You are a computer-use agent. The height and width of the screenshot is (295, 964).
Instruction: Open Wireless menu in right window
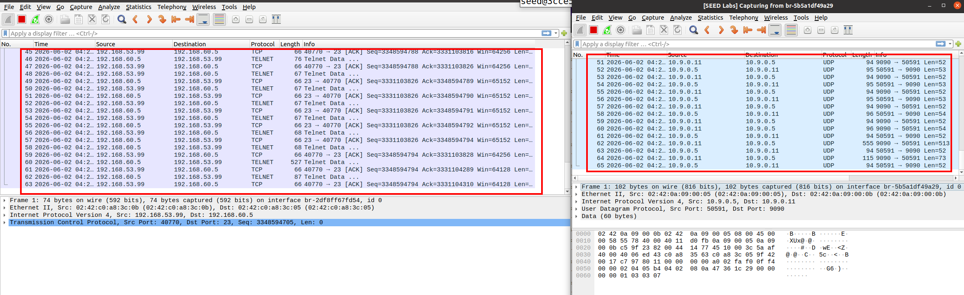pos(776,18)
